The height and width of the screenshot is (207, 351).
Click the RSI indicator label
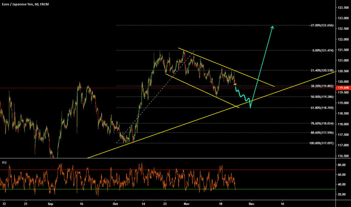pyautogui.click(x=4, y=163)
